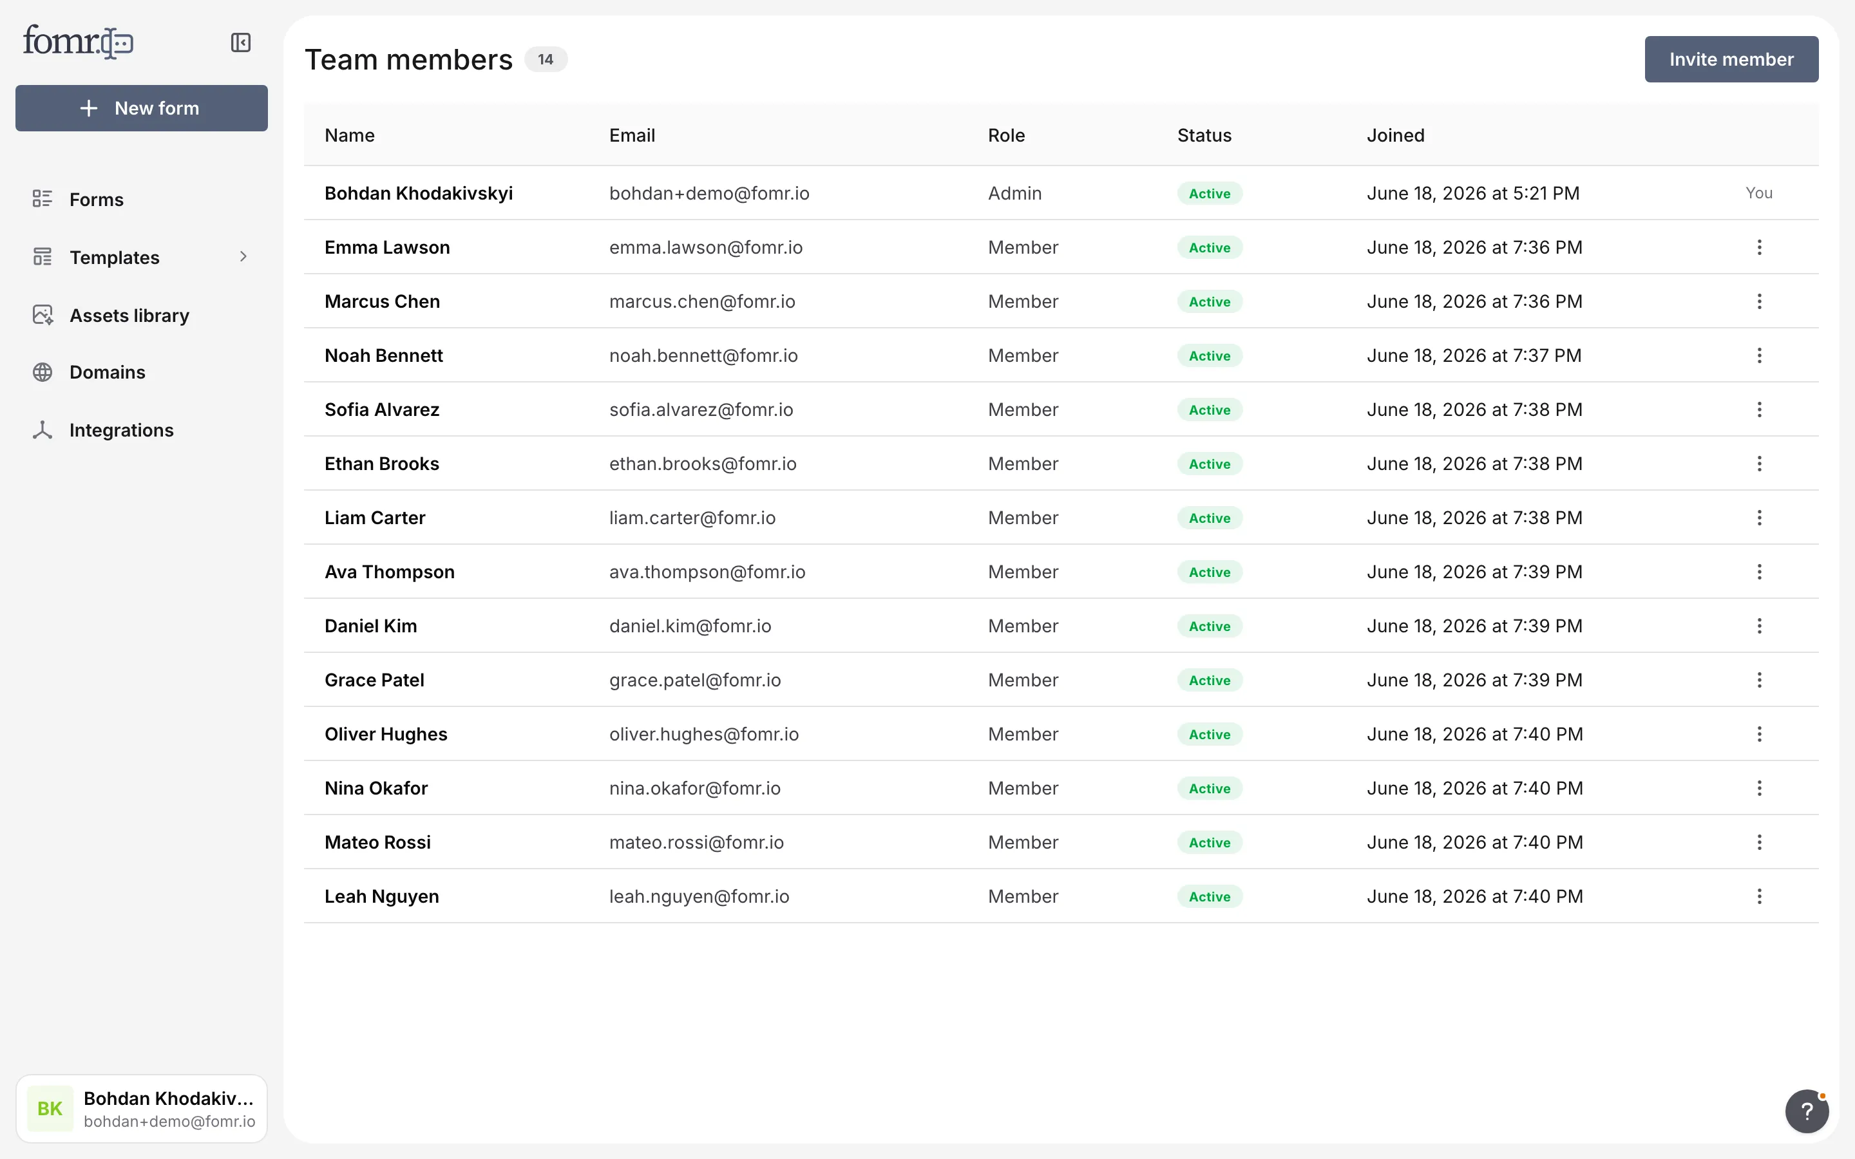Click Member role for Marcus Chen
The image size is (1855, 1159).
(1023, 301)
